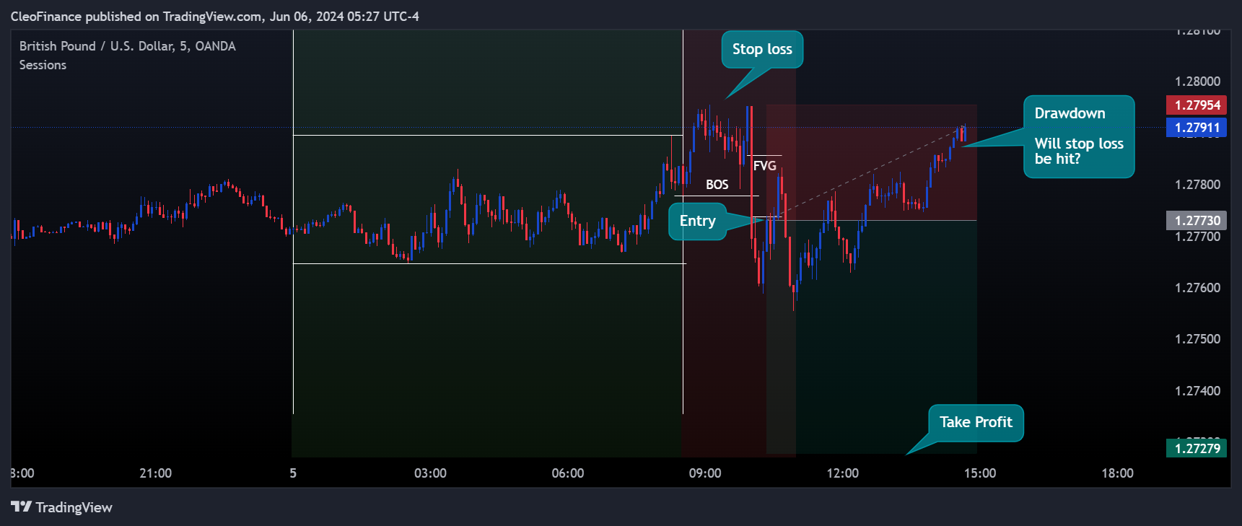Click the 'Stop loss' callout label

coord(762,49)
